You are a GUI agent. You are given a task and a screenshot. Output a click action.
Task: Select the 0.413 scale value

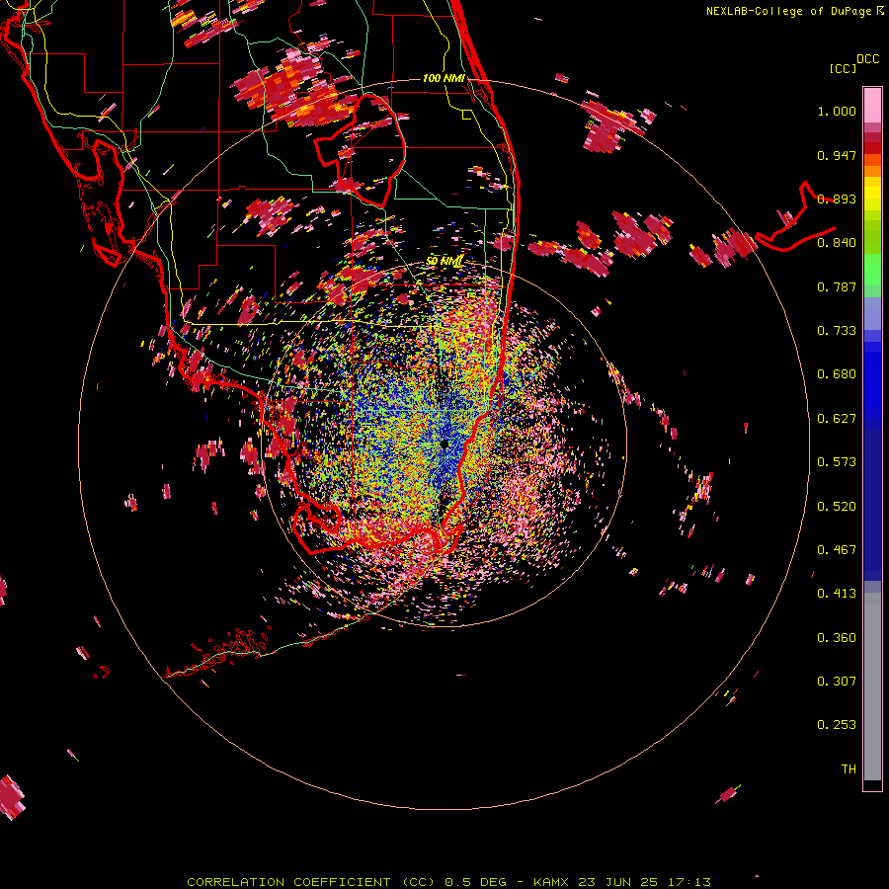(837, 594)
